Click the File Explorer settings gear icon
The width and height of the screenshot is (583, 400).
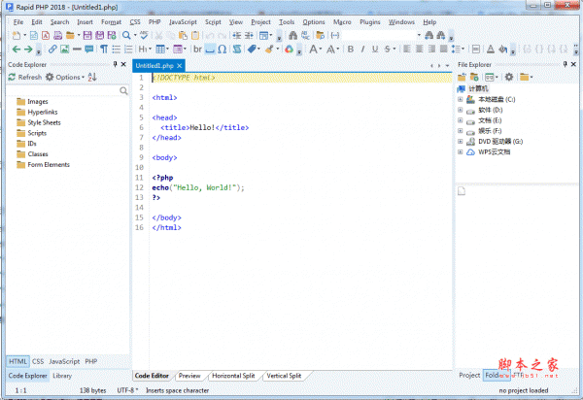pos(509,77)
